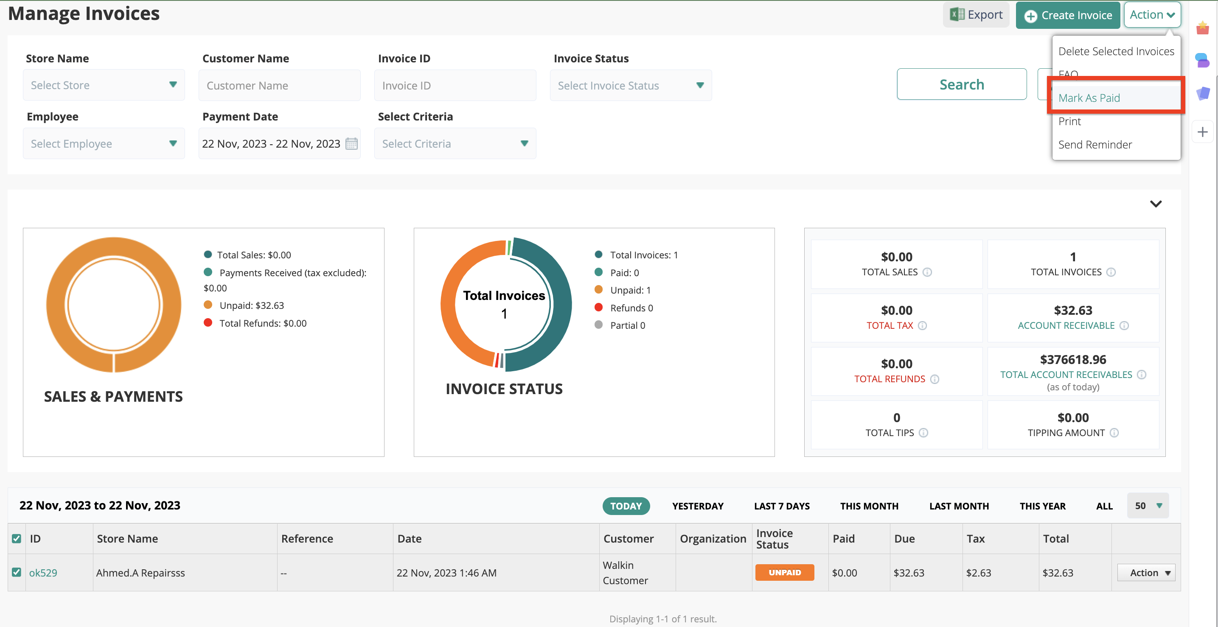Image resolution: width=1218 pixels, height=627 pixels.
Task: Click '$376618.96' total receivables value
Action: (x=1073, y=360)
